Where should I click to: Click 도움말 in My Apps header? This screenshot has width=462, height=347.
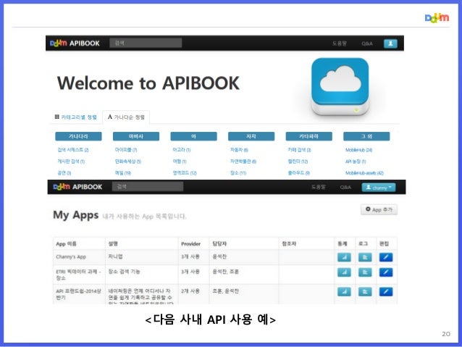point(319,187)
